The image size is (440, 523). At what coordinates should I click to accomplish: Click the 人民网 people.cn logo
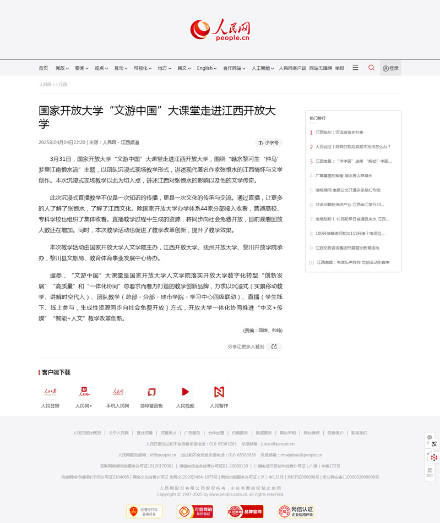pos(220,30)
